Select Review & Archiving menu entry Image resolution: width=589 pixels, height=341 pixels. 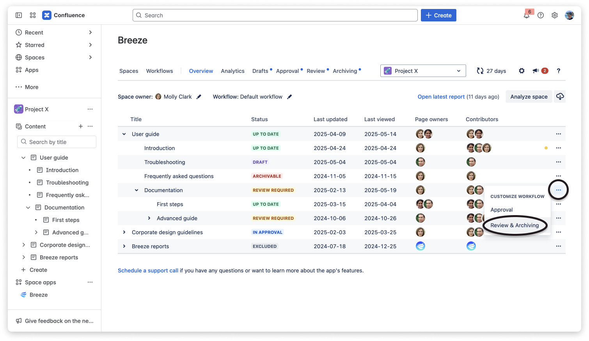coord(514,225)
